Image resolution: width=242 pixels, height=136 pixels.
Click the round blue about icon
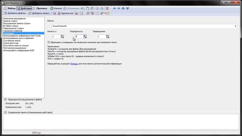click(x=102, y=8)
